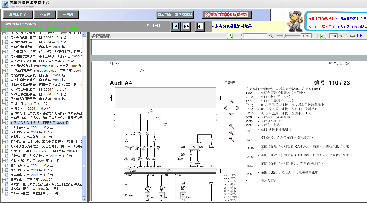The width and height of the screenshot is (367, 203).
Task: Click the <<后退 back button
Action: pyautogui.click(x=45, y=14)
